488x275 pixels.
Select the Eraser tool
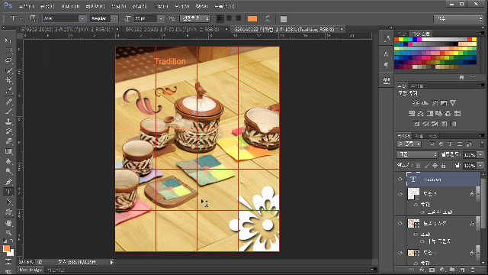[8, 141]
